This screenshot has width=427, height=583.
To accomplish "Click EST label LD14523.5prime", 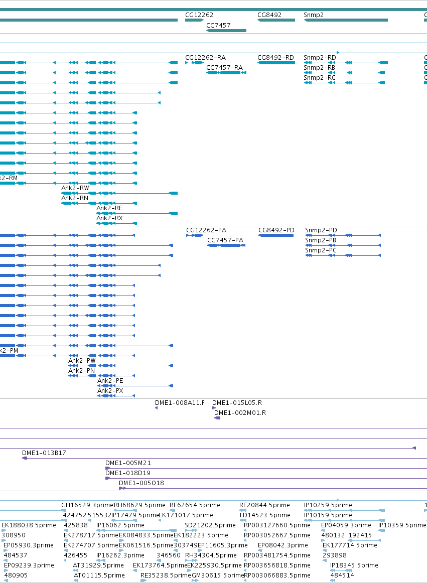I will (x=265, y=515).
